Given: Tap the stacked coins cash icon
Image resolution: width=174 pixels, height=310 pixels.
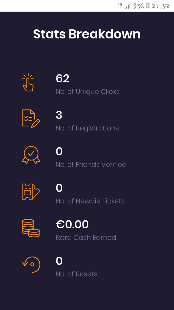Looking at the screenshot, I should 31,228.
